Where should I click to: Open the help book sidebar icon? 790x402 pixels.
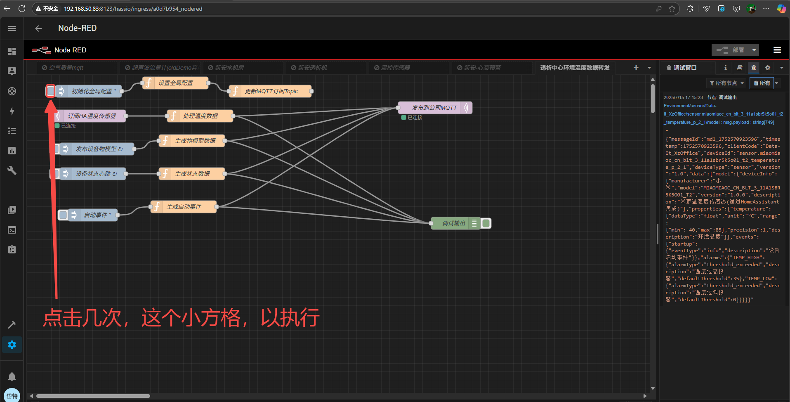[739, 68]
